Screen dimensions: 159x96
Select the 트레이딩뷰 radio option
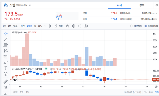coord(151,26)
